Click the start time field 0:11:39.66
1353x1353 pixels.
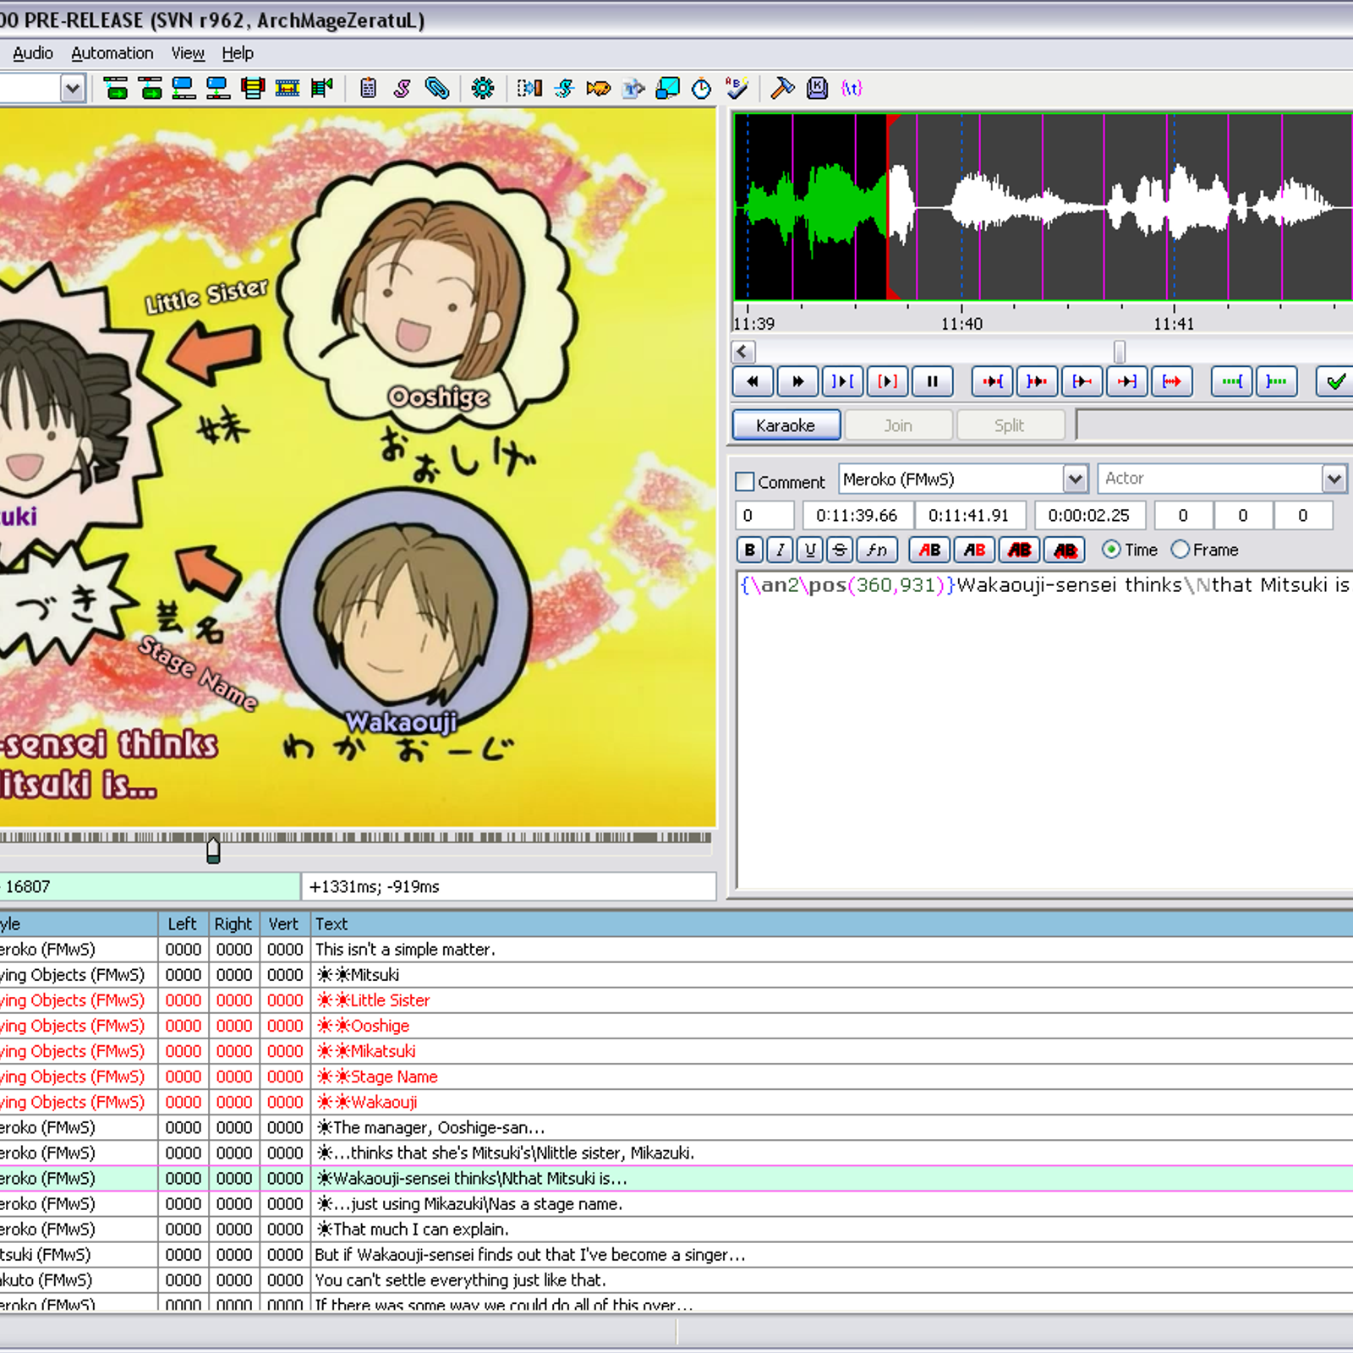point(857,515)
